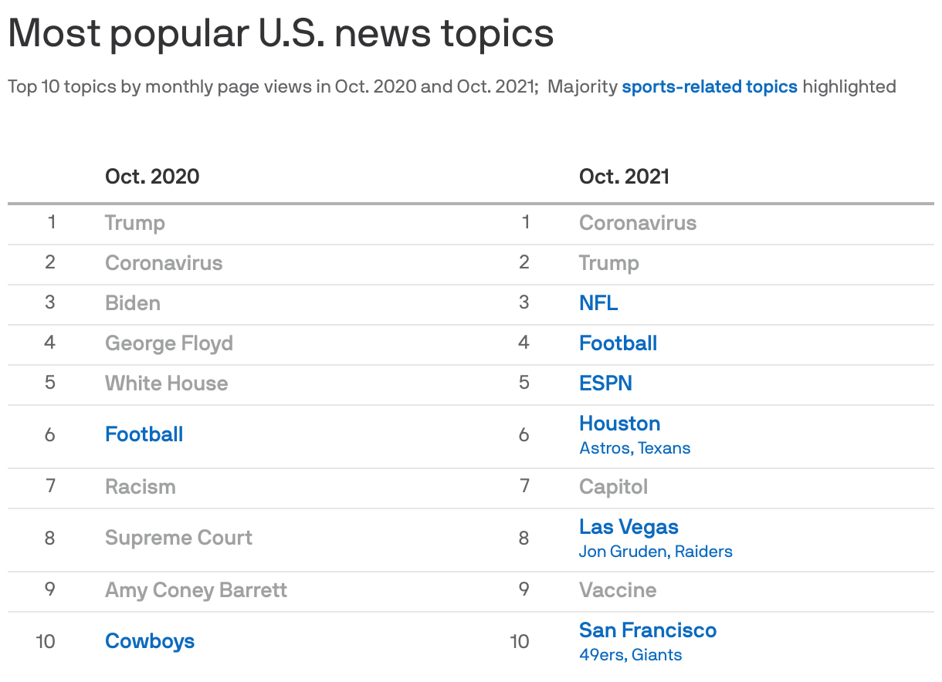The width and height of the screenshot is (942, 682).
Task: Open the ESPN topic link
Action: click(x=605, y=383)
